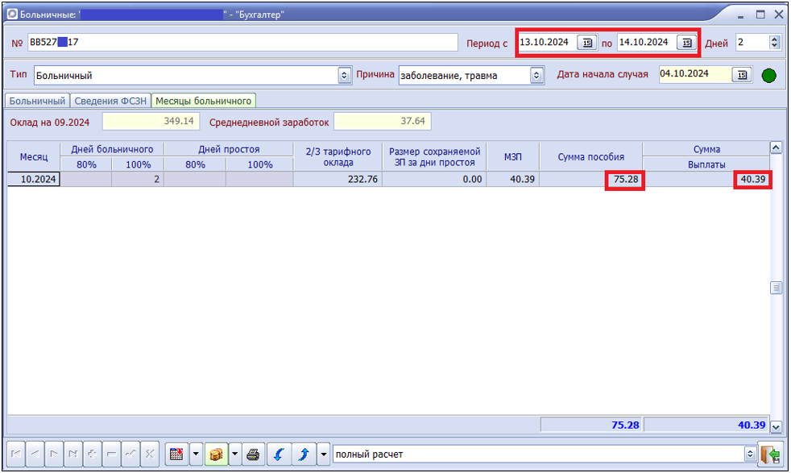Click the green status circle indicator
The width and height of the screenshot is (791, 473).
coord(769,76)
